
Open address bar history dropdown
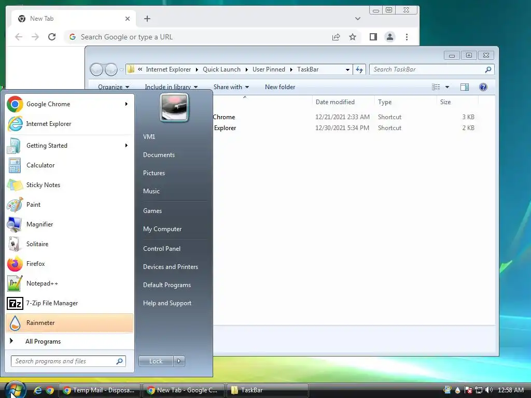347,69
